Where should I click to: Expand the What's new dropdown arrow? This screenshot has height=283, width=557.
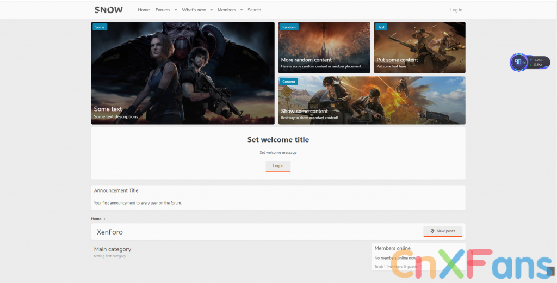point(211,10)
